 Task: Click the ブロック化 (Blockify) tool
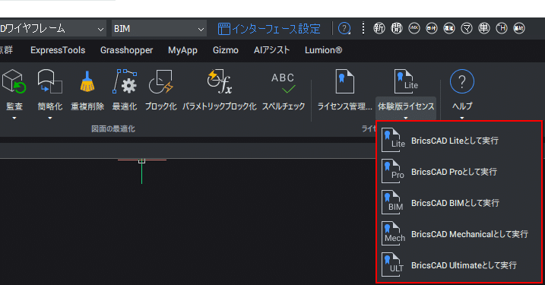(160, 81)
